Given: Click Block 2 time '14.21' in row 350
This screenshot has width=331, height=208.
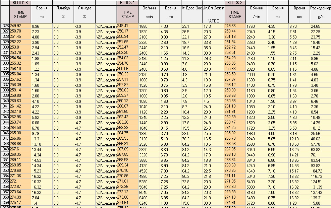Looking at the screenshot, I should [299, 155].
